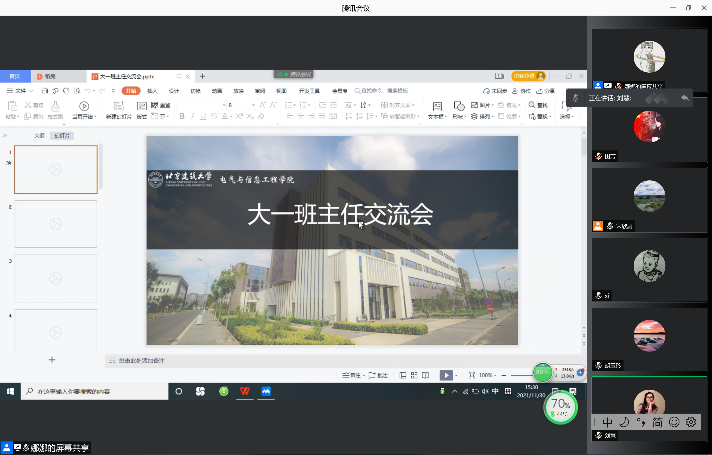Select slide 2 thumbnail in the panel

[56, 224]
